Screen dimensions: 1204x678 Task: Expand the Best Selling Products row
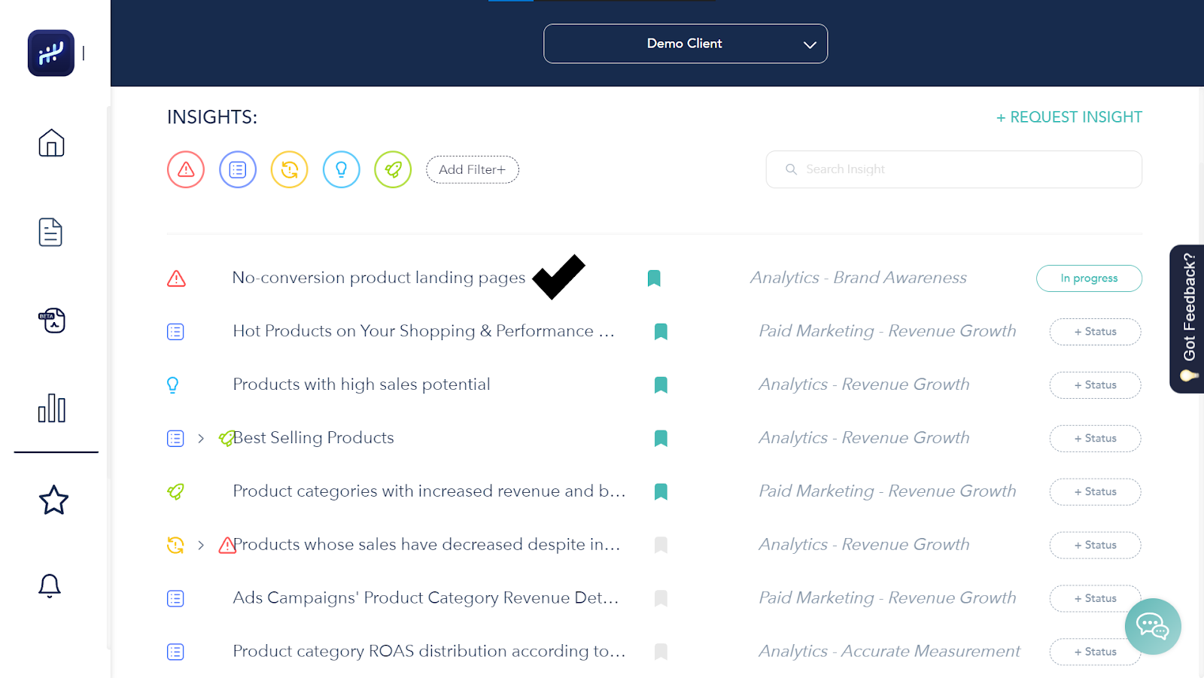(201, 438)
